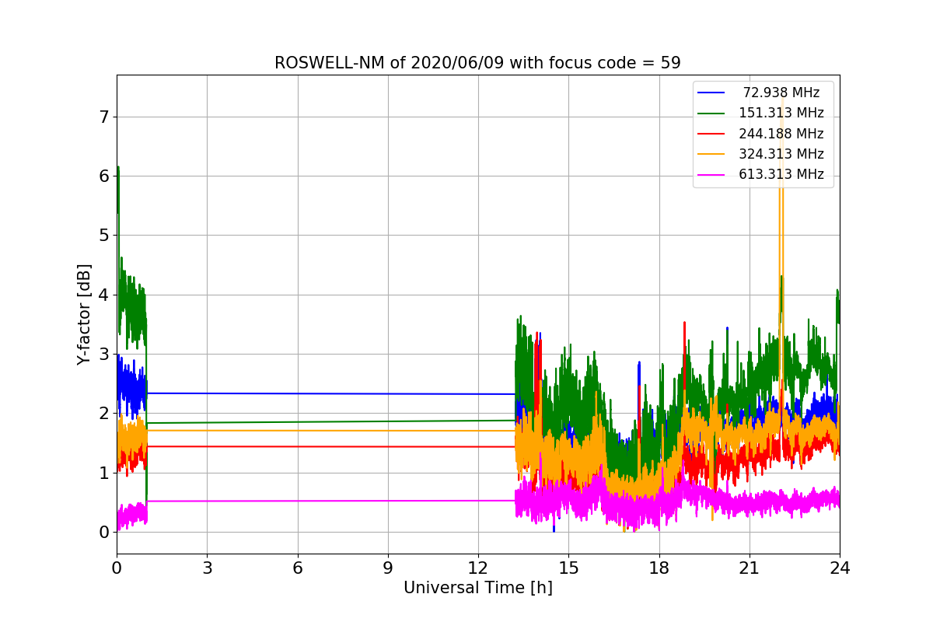
Task: Click the Y-factor [dB] axis label
Action: tap(84, 315)
